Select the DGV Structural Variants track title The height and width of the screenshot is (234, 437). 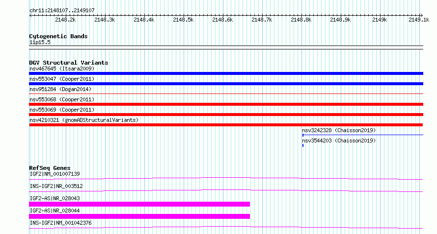click(69, 63)
